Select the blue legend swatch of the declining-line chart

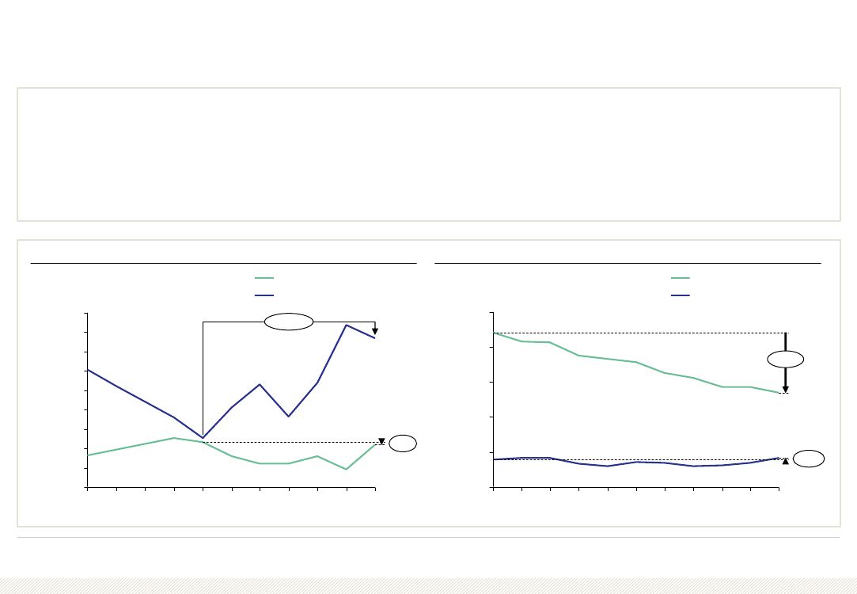pos(681,295)
